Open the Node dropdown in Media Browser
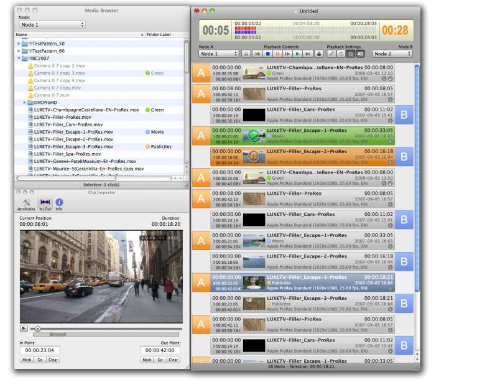 pyautogui.click(x=52, y=25)
